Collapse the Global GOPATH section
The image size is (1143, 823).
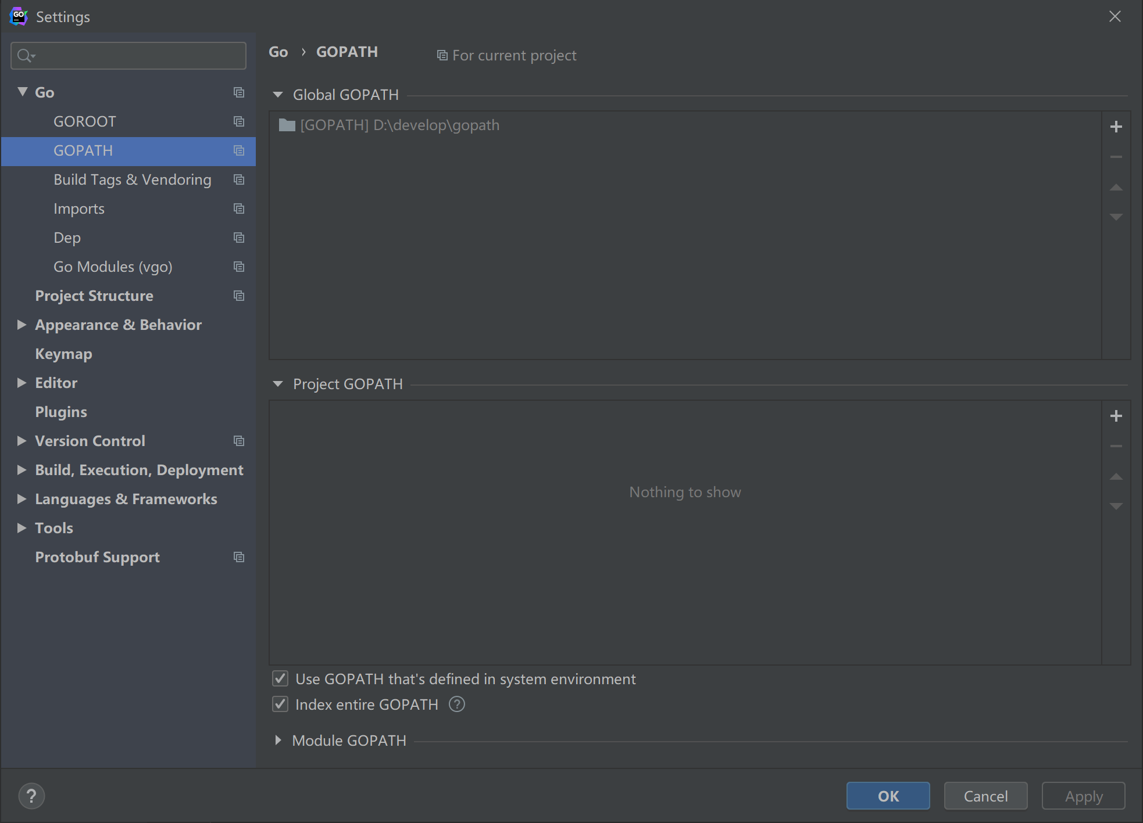(278, 95)
